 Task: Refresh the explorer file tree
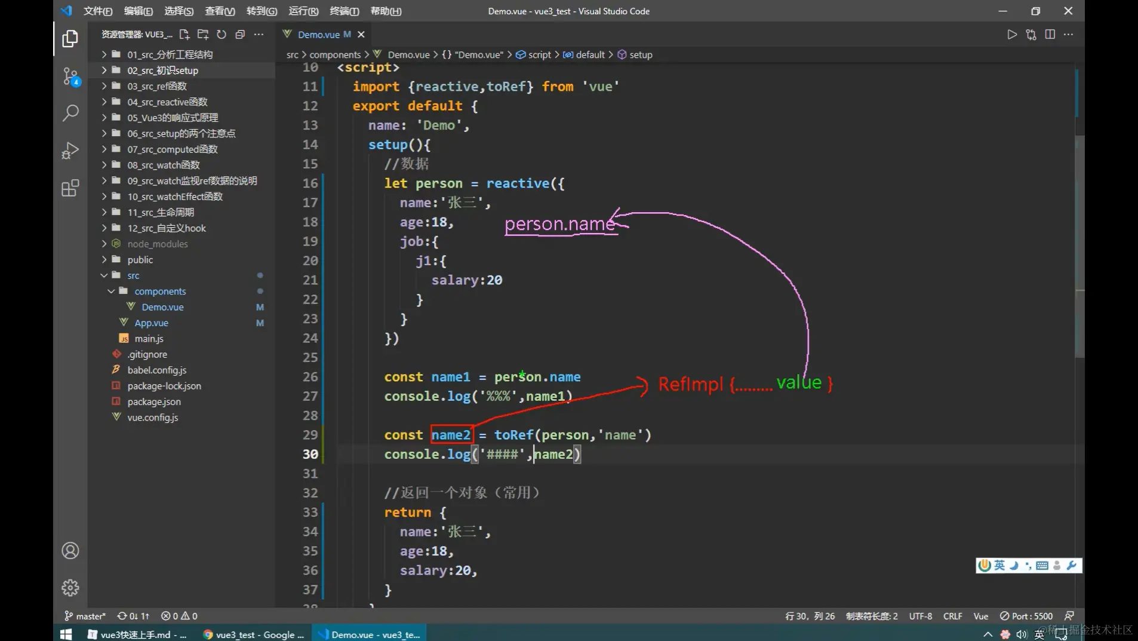click(x=222, y=35)
